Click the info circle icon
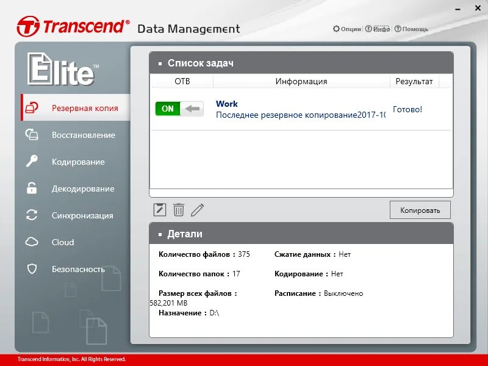 pyautogui.click(x=368, y=29)
